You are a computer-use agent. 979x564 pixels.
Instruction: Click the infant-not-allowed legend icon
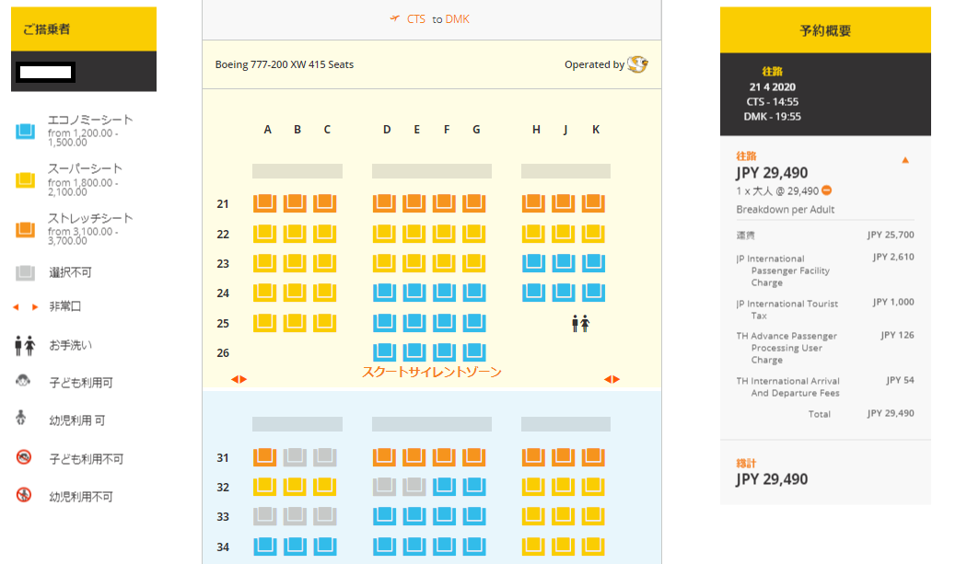24,495
